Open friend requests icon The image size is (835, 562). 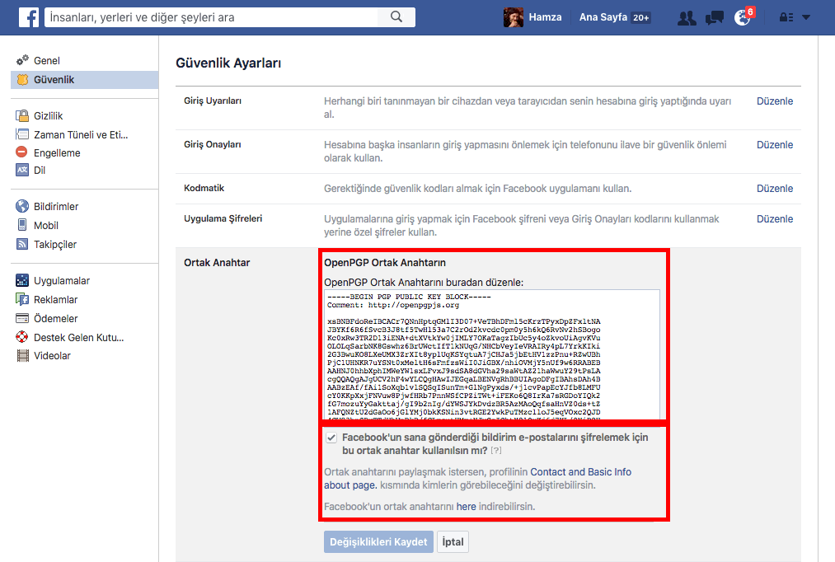[x=687, y=18]
